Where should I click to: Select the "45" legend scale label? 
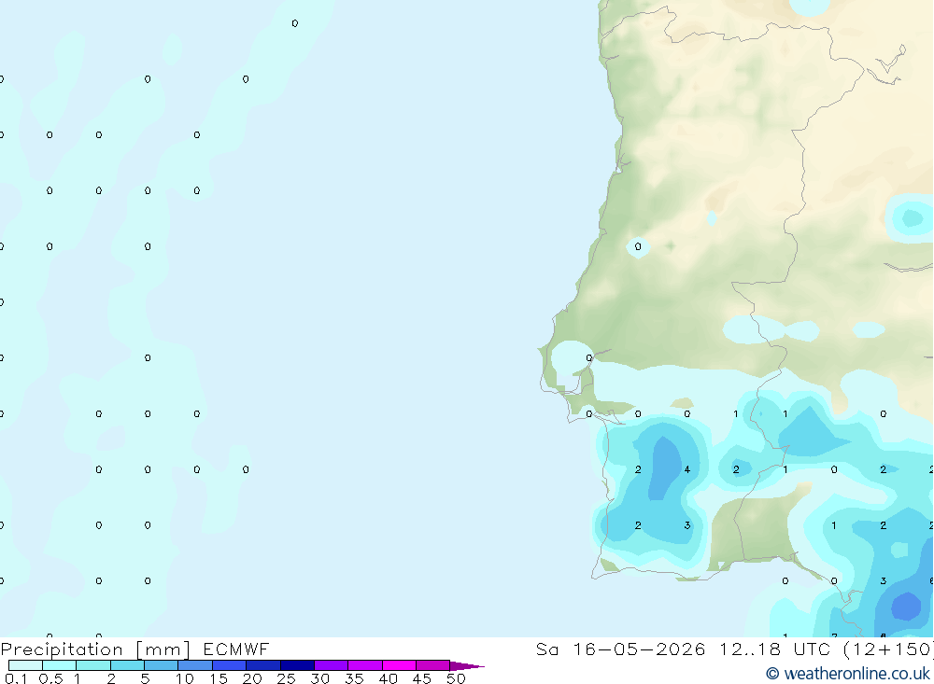422,678
